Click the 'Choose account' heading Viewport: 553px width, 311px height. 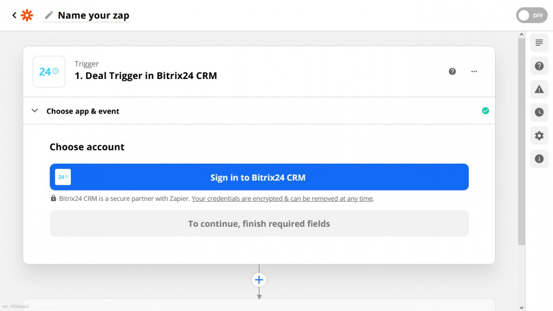[87, 147]
